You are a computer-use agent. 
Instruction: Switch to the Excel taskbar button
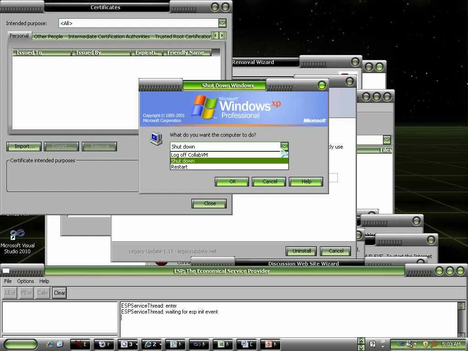pos(223,344)
